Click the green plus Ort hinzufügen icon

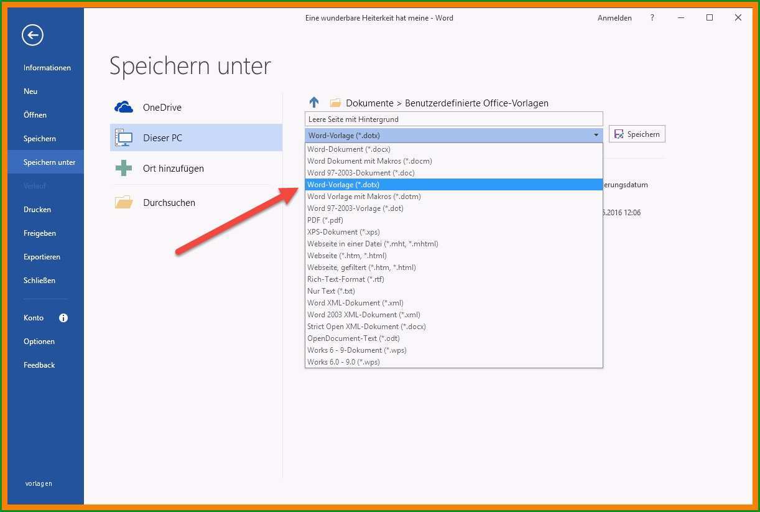(124, 168)
